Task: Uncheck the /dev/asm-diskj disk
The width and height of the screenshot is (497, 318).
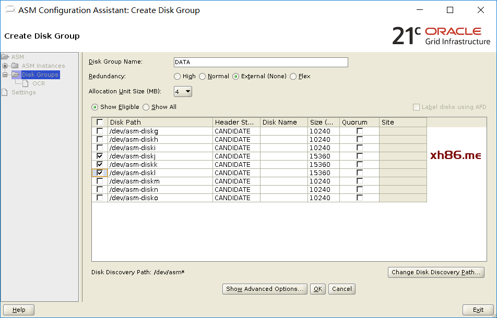Action: [x=100, y=156]
